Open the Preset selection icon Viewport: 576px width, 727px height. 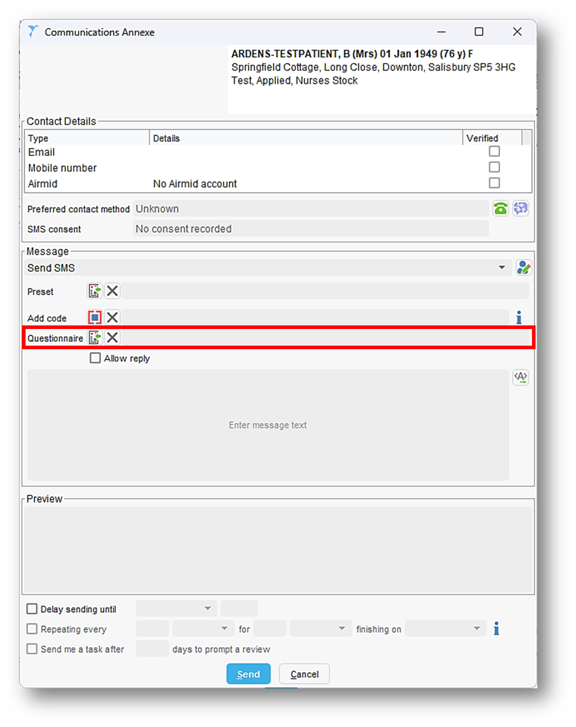[95, 291]
